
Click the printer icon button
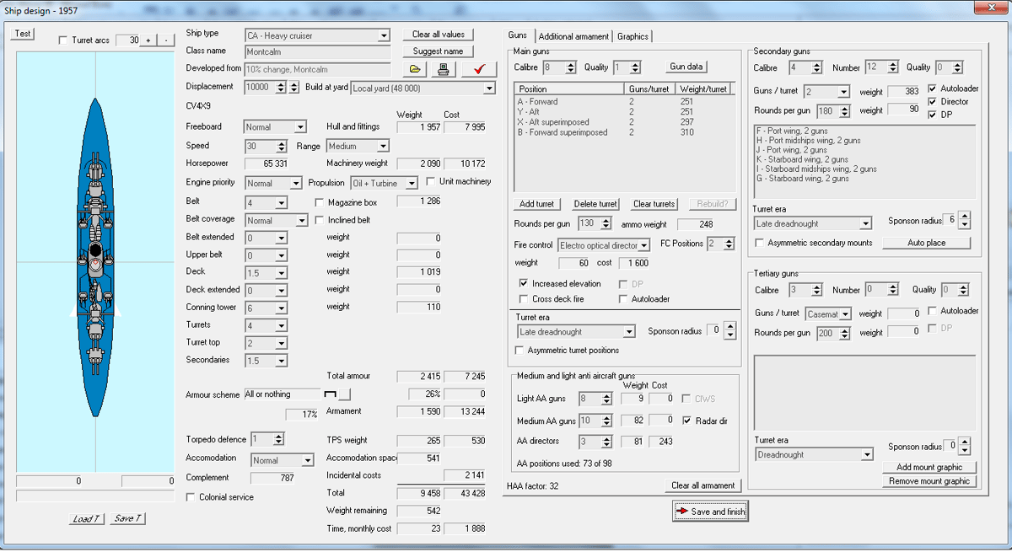point(444,69)
